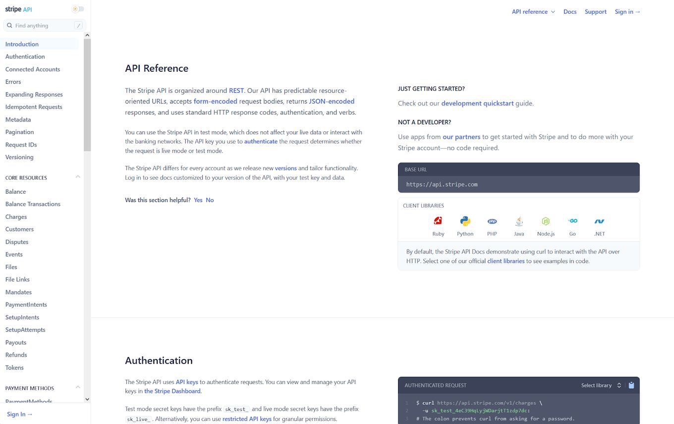This screenshot has width=674, height=424.
Task: Click the search magnifier icon
Action: 9,25
